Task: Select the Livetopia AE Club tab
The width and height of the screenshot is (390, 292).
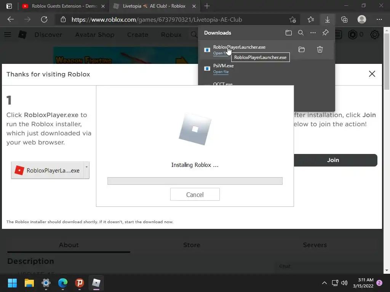Action: click(154, 6)
